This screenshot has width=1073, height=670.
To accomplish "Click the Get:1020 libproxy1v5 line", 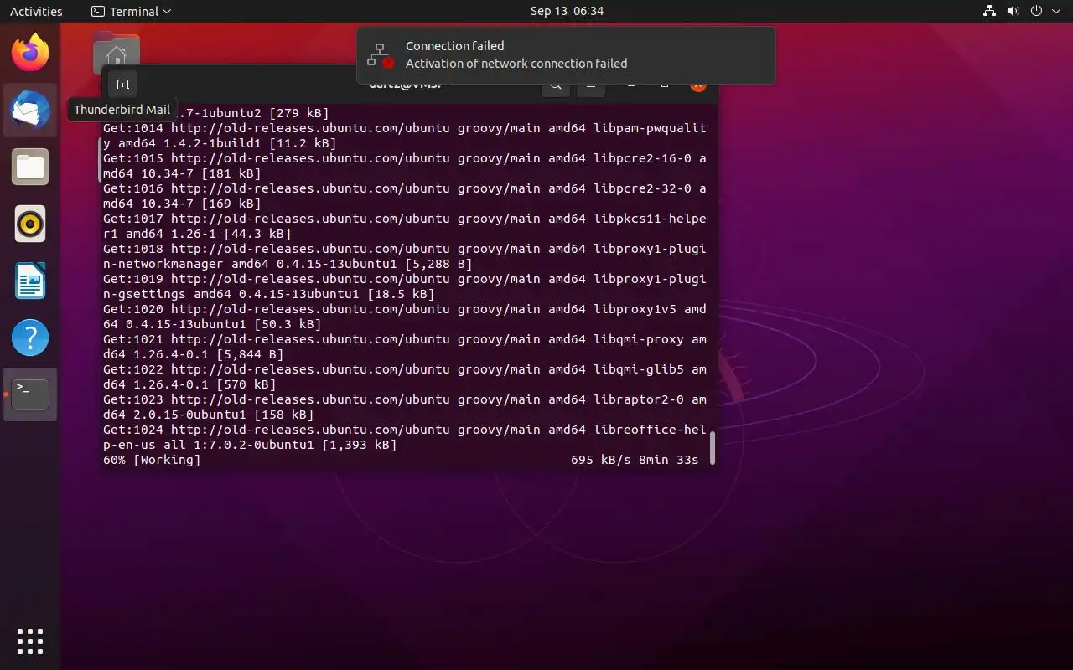I will [x=405, y=317].
